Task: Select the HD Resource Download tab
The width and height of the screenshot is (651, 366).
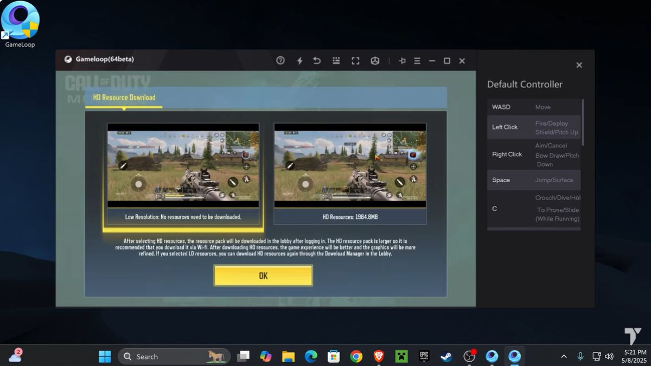Action: coord(124,98)
